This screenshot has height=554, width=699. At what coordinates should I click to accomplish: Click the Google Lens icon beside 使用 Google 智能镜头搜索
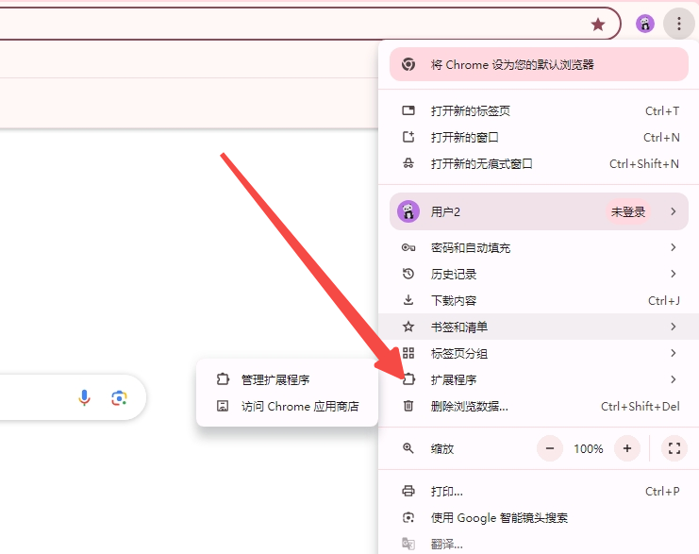[408, 517]
